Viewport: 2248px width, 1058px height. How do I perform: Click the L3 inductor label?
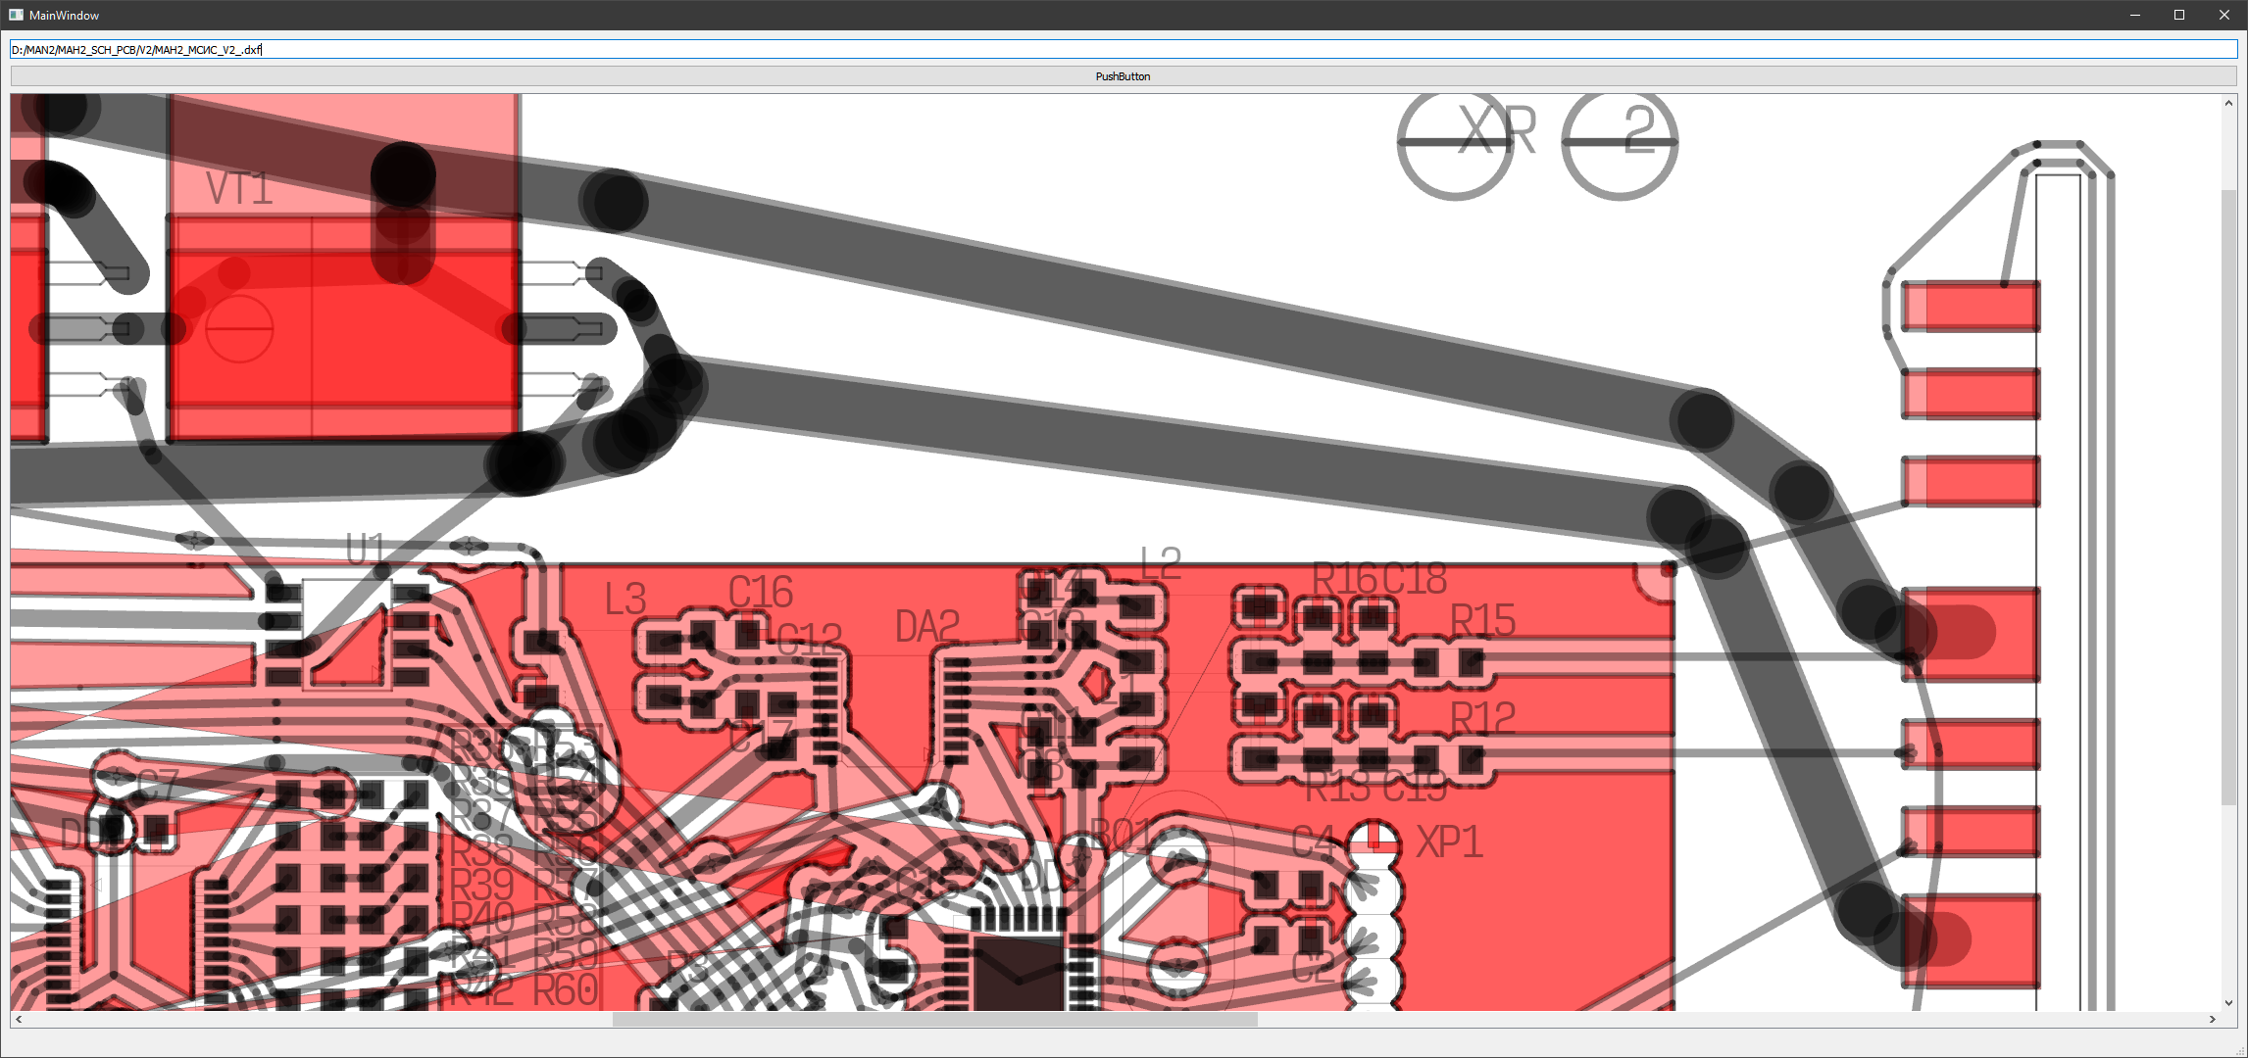[625, 599]
